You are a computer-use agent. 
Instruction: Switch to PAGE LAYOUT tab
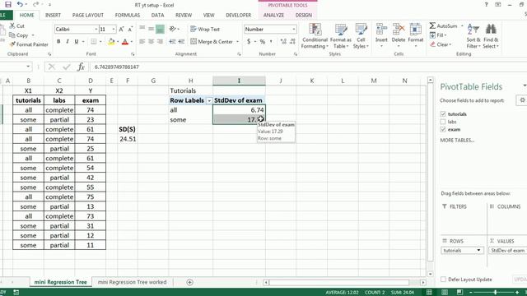tap(88, 15)
